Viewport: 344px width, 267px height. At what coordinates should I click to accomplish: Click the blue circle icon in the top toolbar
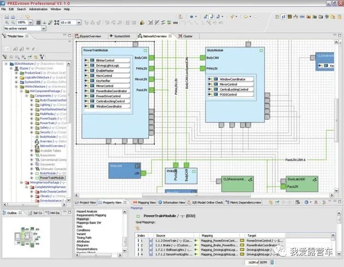192,17
